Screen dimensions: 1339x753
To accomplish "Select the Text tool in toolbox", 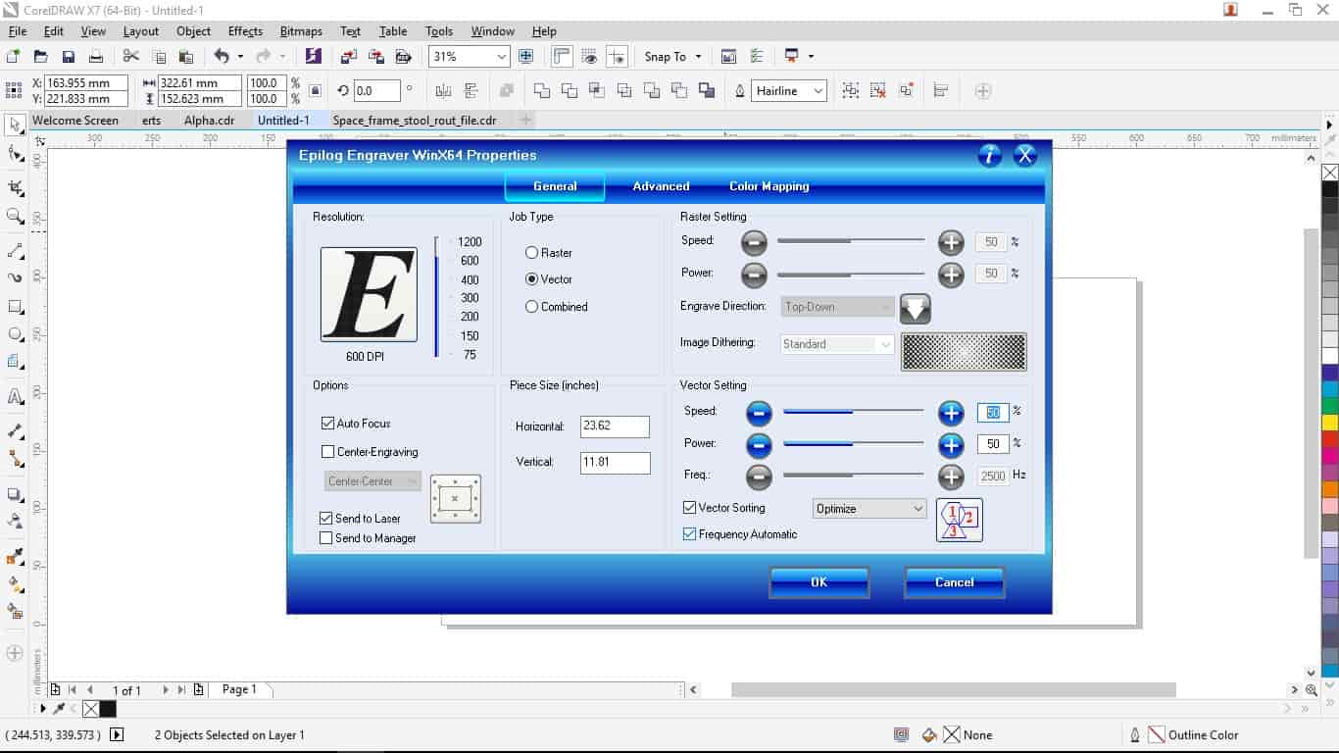I will click(x=15, y=397).
